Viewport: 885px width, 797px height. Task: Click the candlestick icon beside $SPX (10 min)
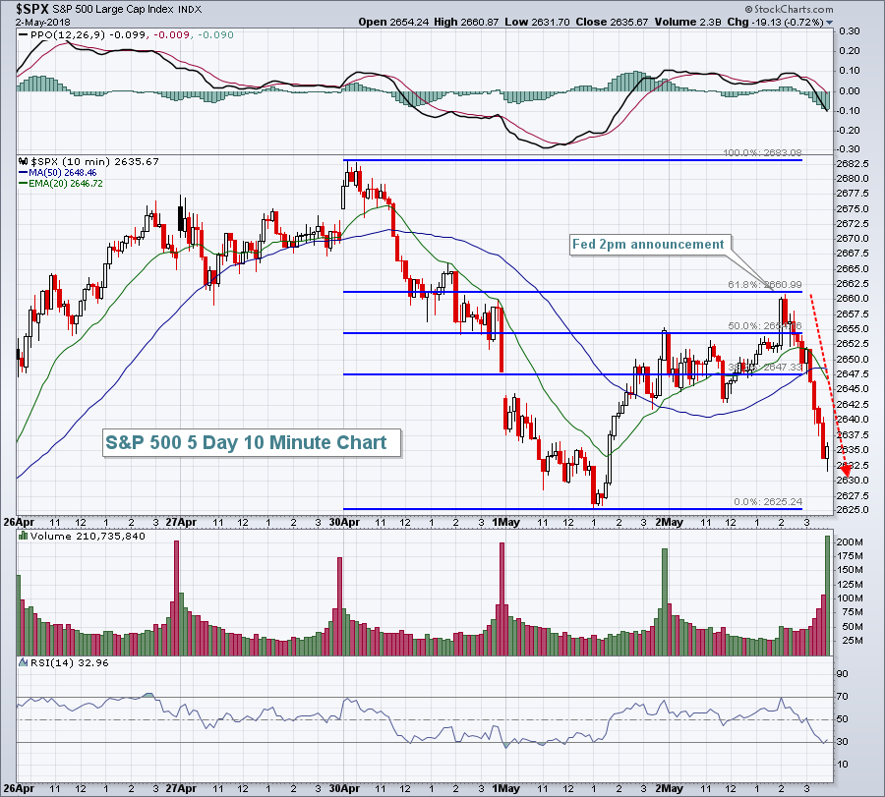coord(23,161)
